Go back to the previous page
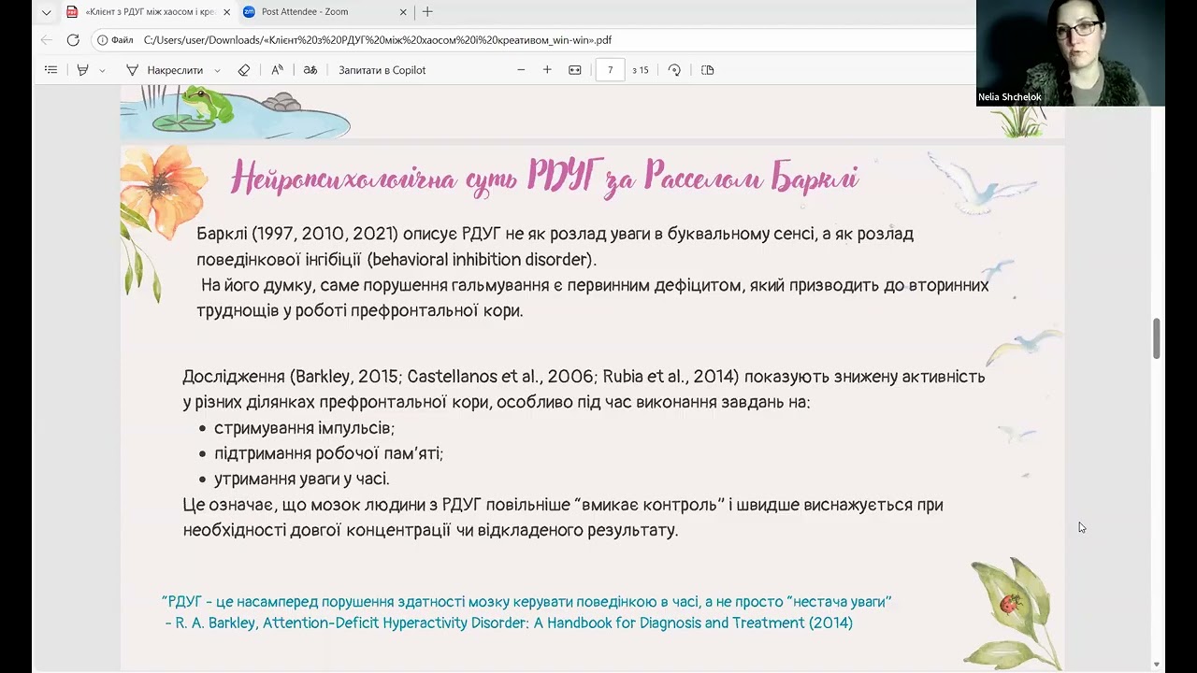 coord(47,40)
